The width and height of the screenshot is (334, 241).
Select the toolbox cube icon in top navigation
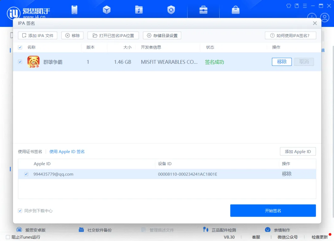point(106,10)
